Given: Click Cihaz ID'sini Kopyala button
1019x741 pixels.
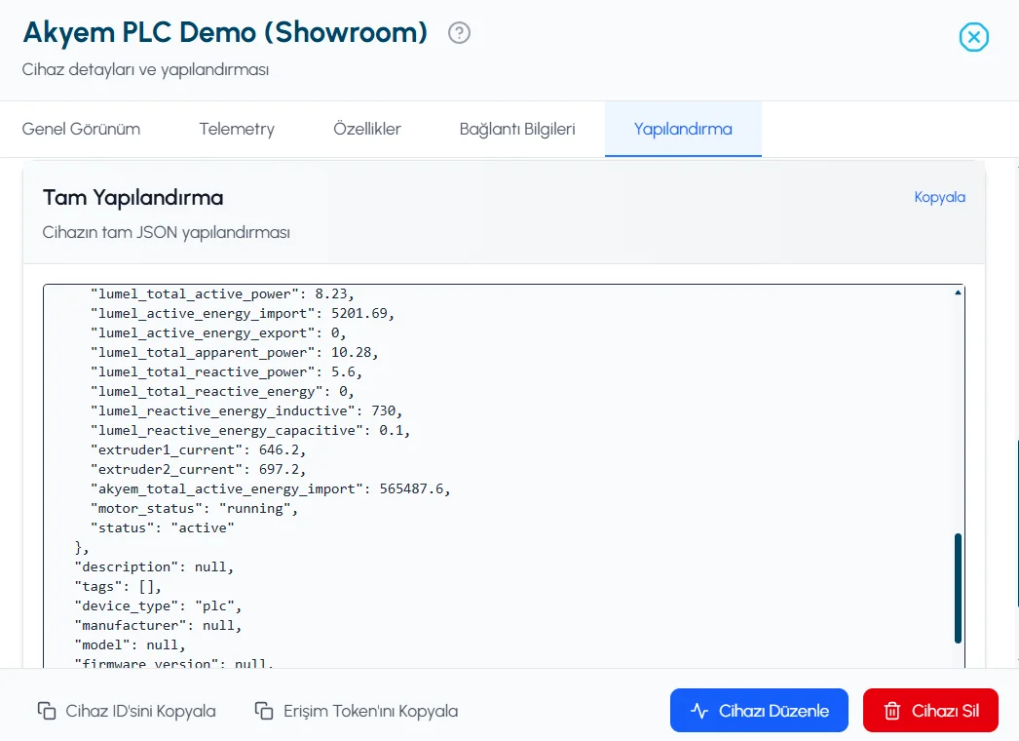Looking at the screenshot, I should pos(127,711).
